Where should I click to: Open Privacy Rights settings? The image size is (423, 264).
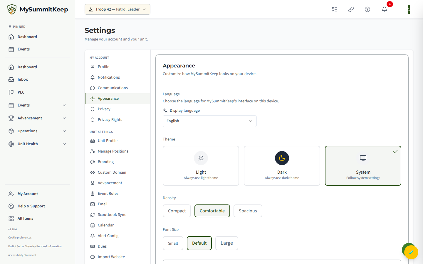pyautogui.click(x=117, y=120)
